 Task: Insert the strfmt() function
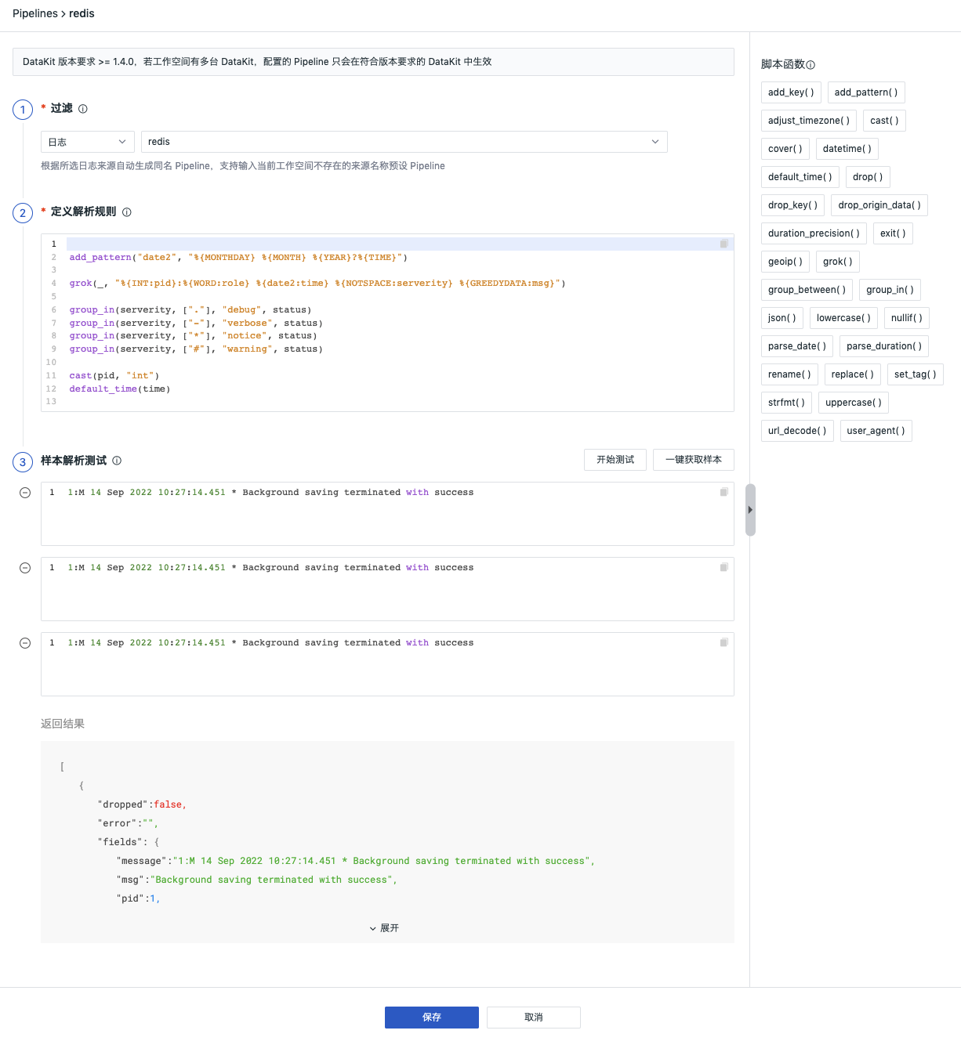click(x=786, y=403)
